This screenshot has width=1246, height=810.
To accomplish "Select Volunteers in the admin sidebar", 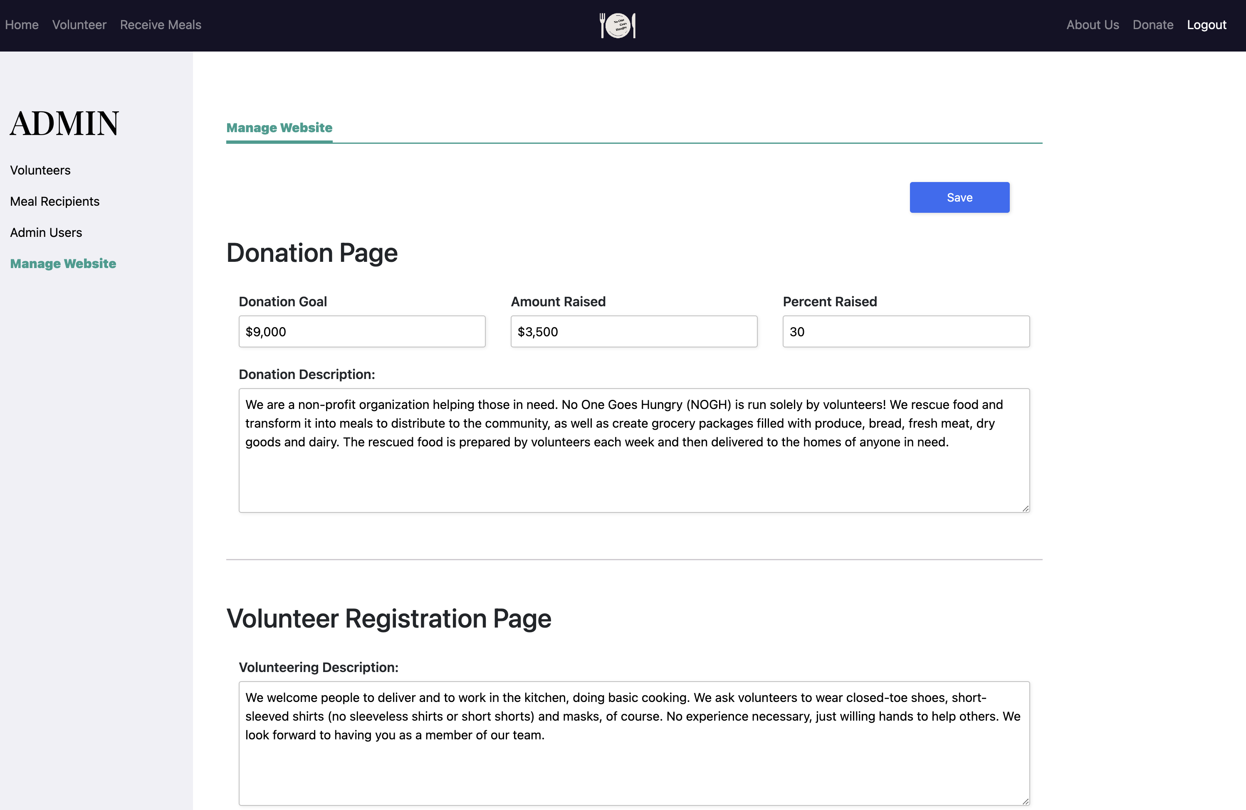I will [x=40, y=170].
